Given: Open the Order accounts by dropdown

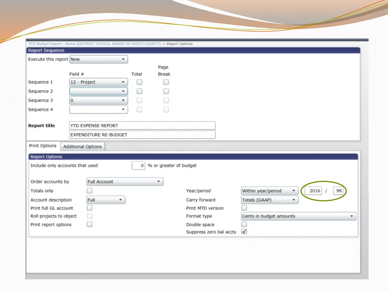Looking at the screenshot, I should pyautogui.click(x=125, y=181).
